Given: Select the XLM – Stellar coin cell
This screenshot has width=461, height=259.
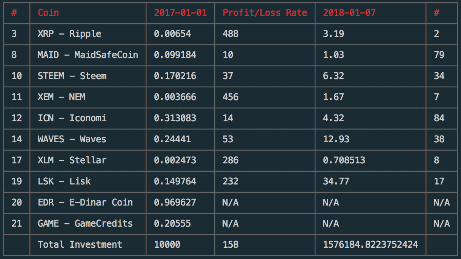Looking at the screenshot, I should (72, 160).
